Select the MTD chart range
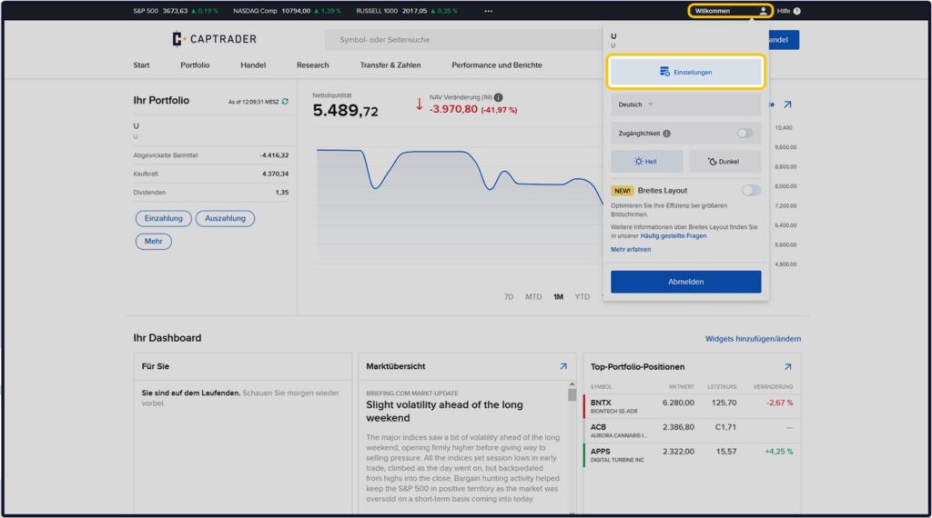 coord(533,296)
